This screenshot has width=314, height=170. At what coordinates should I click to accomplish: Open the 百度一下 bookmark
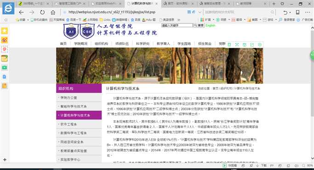tap(74, 20)
